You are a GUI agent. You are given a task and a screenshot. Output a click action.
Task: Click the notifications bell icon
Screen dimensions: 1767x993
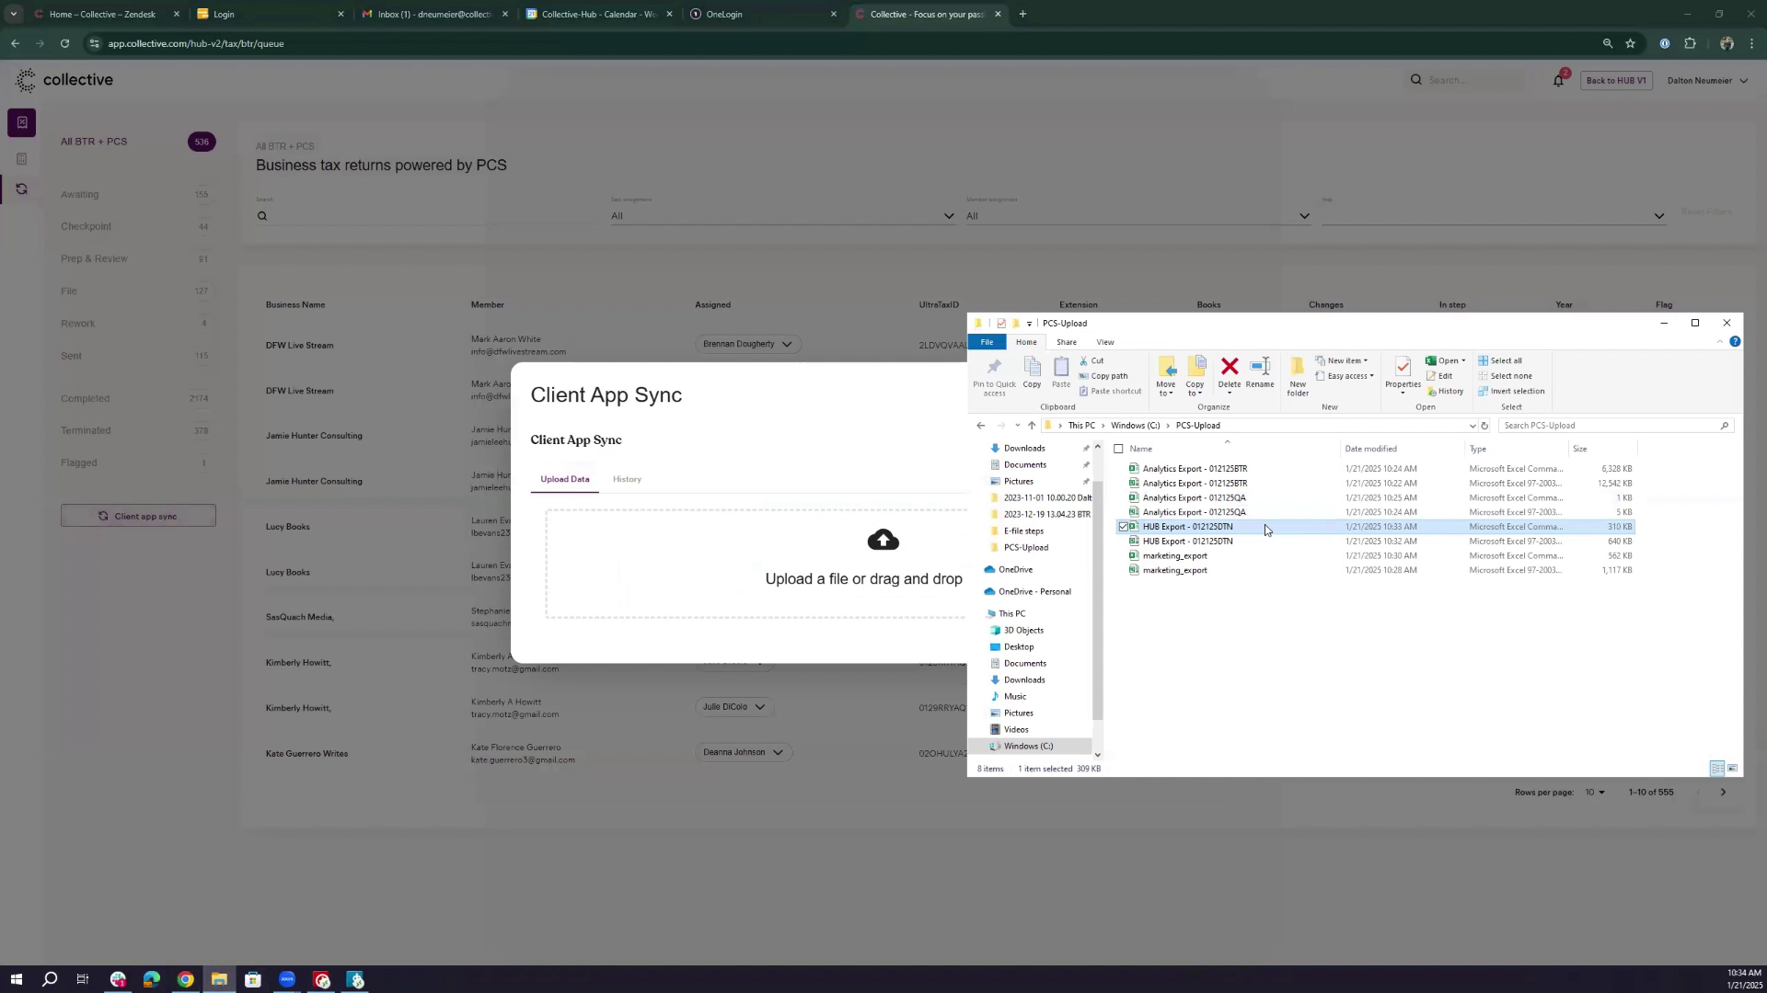[1558, 81]
